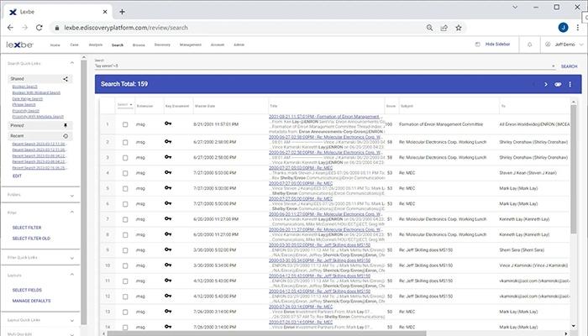Open the Case menu
588x336 pixels.
(x=74, y=45)
